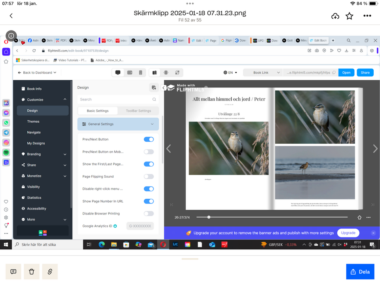The image size is (380, 285).
Task: Enable Page Flipping Sound toggle
Action: click(149, 177)
